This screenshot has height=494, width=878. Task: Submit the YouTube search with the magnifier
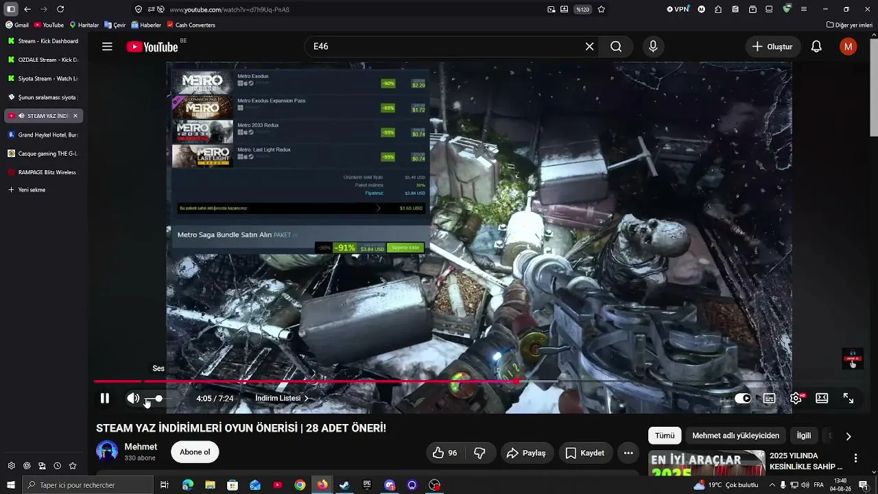point(616,47)
